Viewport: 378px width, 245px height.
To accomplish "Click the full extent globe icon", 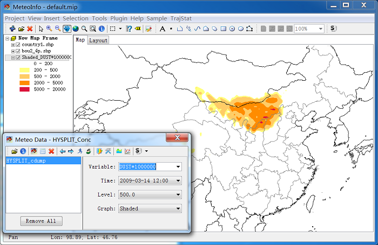I will (x=76, y=29).
